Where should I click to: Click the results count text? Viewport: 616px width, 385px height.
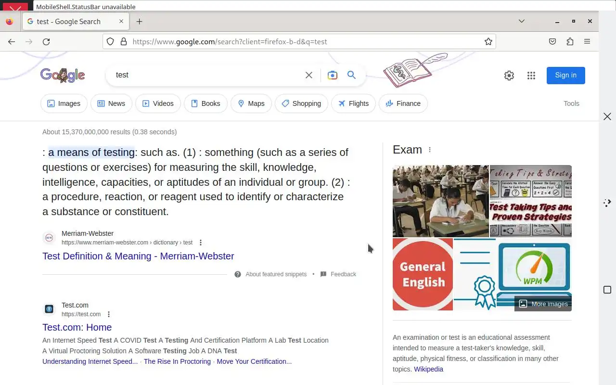pyautogui.click(x=109, y=132)
